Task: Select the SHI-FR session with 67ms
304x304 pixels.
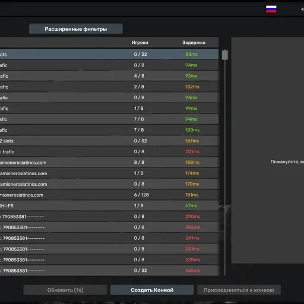Action: 109,205
